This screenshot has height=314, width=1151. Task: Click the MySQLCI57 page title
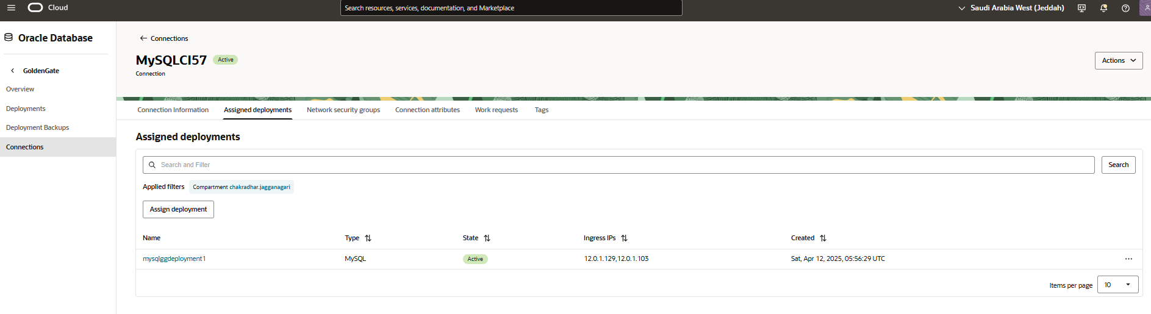(x=171, y=60)
